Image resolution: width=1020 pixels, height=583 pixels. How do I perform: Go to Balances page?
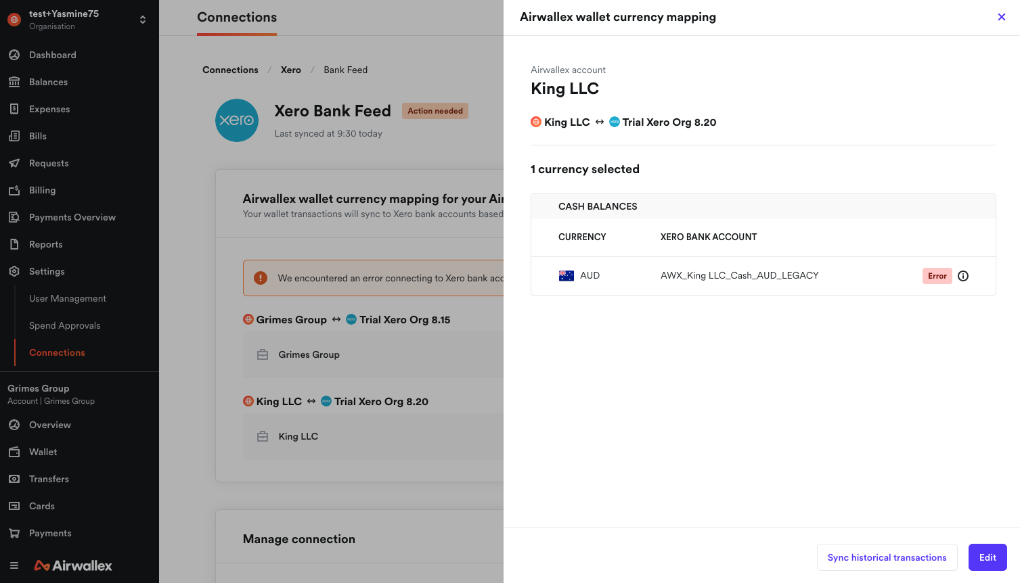coord(49,82)
